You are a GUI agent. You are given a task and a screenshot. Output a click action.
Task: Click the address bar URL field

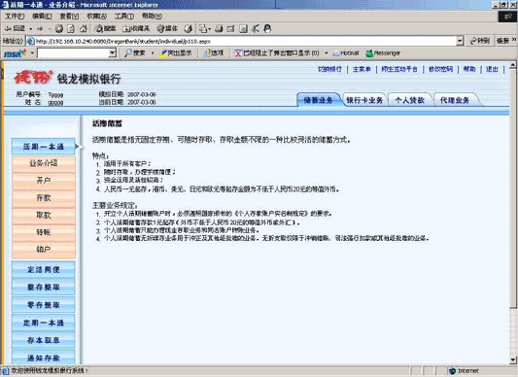point(241,42)
